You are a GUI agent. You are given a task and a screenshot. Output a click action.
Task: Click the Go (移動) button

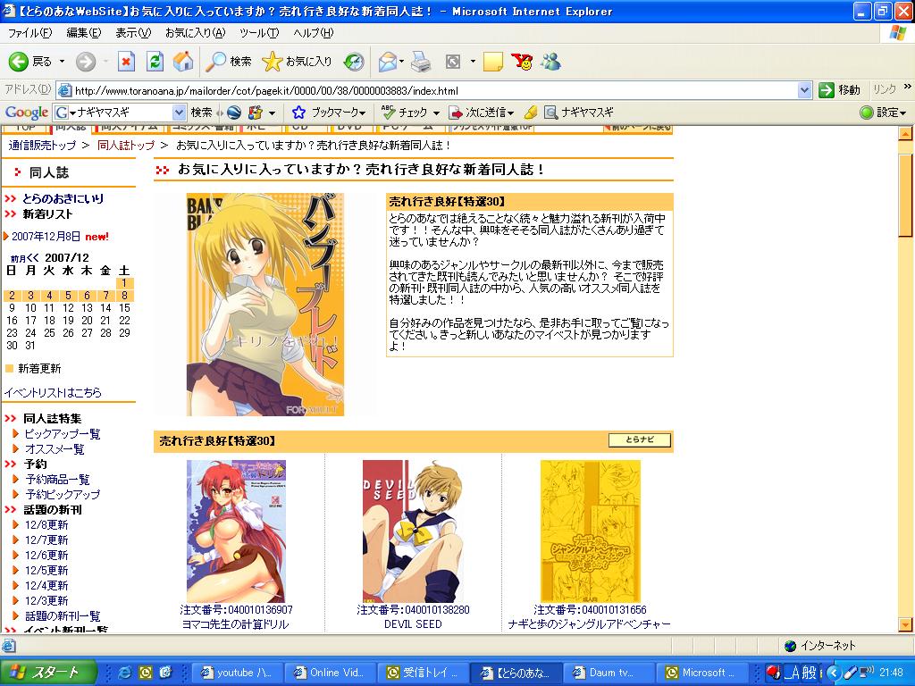tap(840, 90)
